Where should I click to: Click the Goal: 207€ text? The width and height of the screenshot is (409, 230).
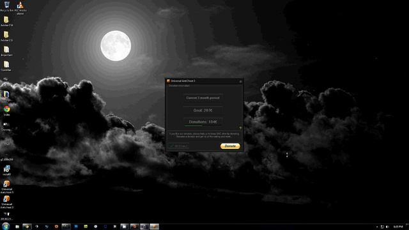pyautogui.click(x=203, y=111)
